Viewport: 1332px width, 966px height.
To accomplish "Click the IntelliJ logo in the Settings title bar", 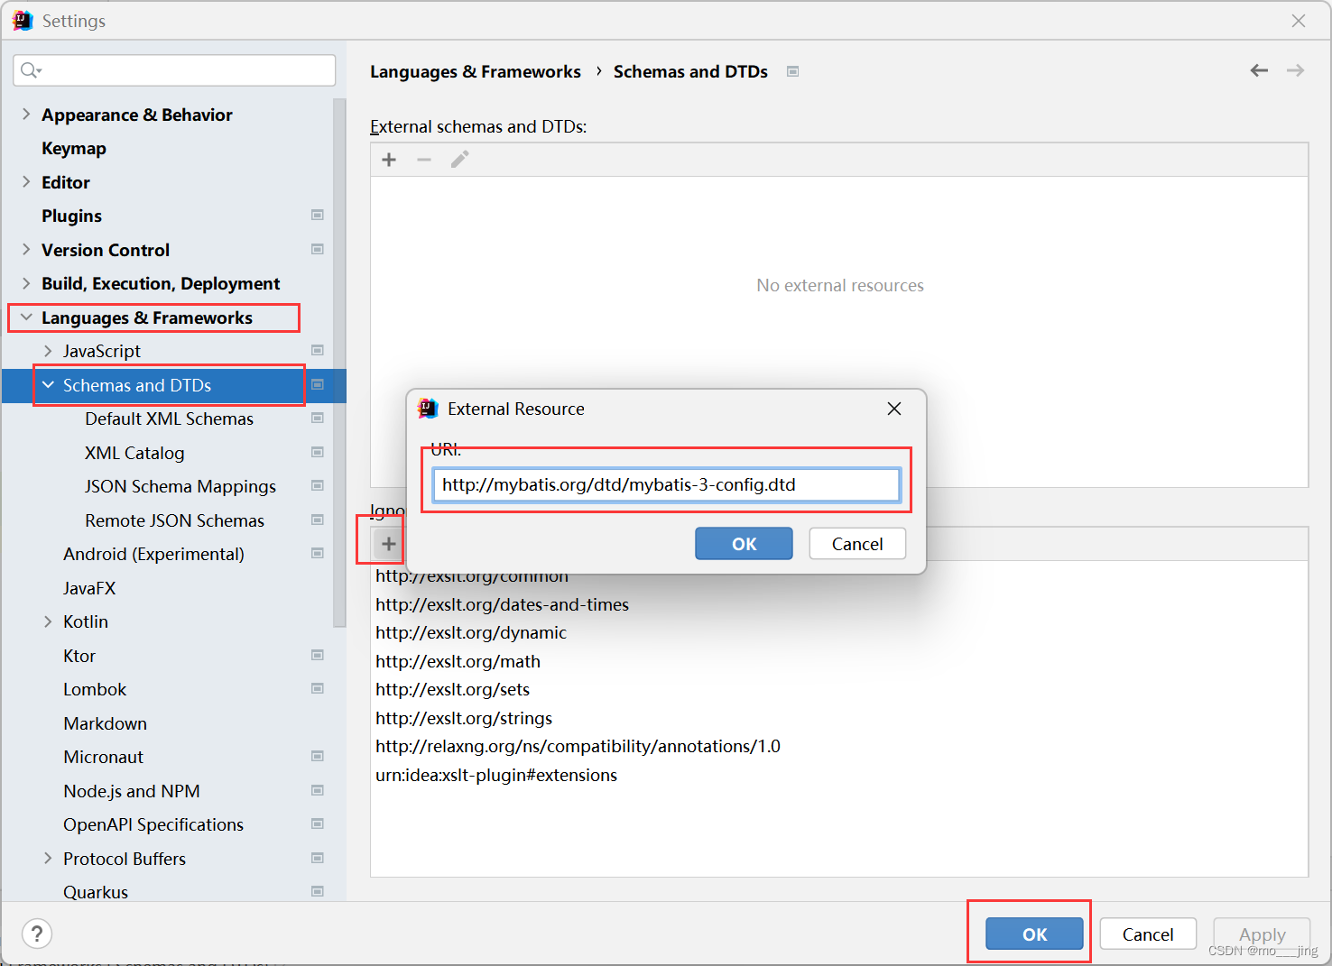I will pyautogui.click(x=22, y=20).
